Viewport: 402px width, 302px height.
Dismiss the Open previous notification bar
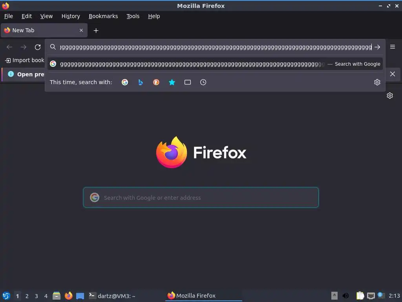[x=393, y=74]
